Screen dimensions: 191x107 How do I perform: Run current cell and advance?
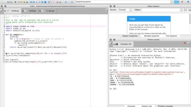(x=21, y=2)
